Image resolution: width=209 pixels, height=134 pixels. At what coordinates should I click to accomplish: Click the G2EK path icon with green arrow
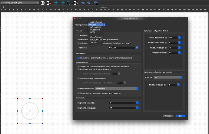coord(69,3)
